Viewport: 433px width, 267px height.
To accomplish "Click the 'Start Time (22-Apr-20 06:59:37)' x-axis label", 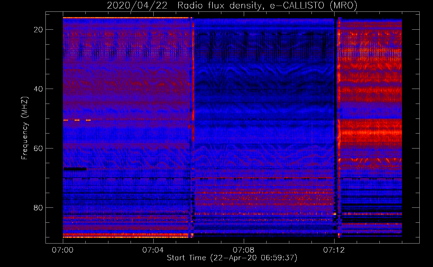I will pos(232,258).
